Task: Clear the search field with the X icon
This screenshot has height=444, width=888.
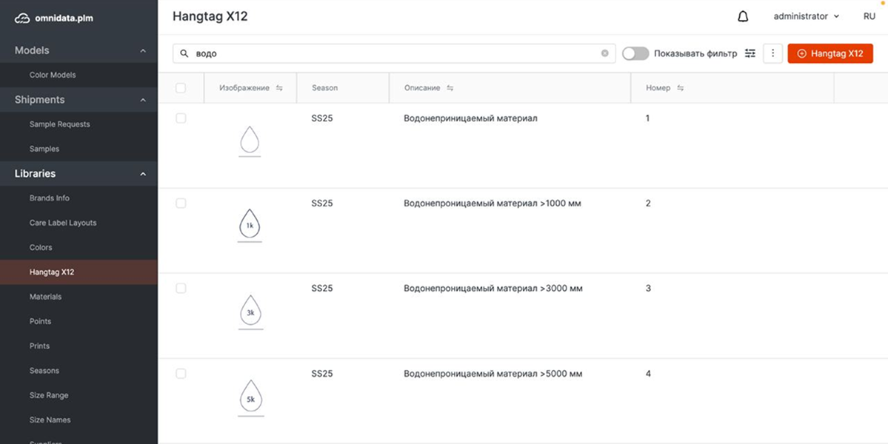Action: [604, 53]
